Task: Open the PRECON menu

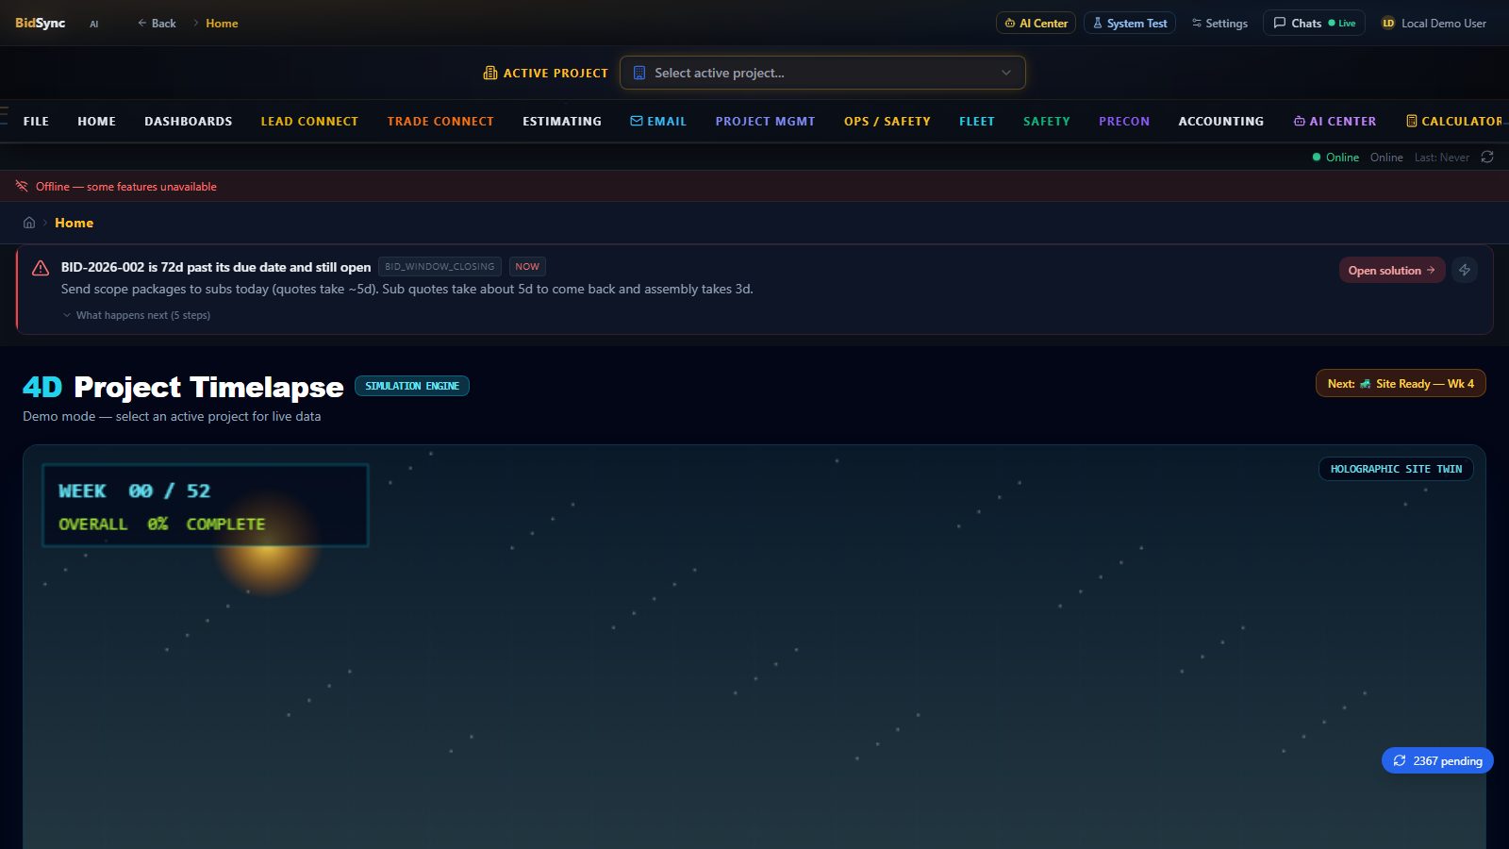Action: pos(1124,121)
